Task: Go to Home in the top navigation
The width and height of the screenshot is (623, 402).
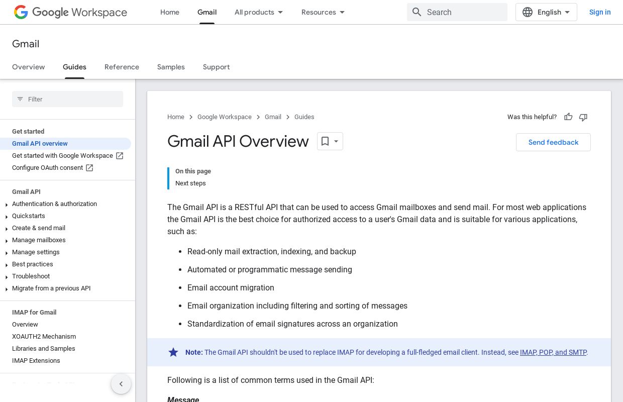Action: [x=170, y=12]
